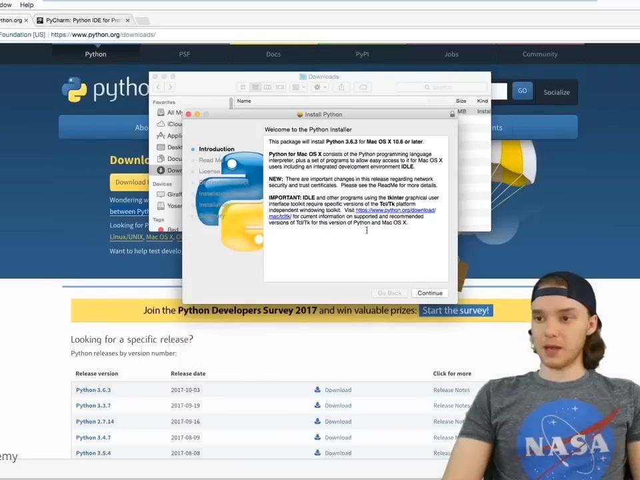Select the Giraffe device in Finder sidebar

coord(170,194)
